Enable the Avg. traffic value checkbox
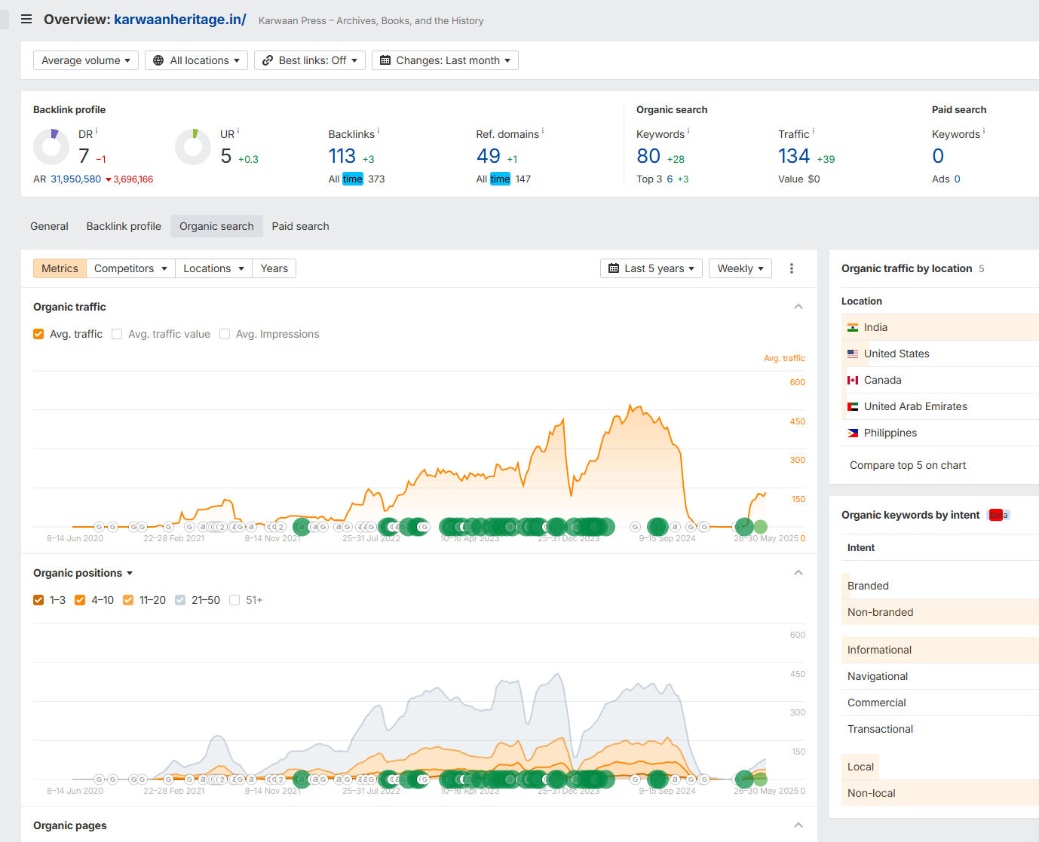The height and width of the screenshot is (842, 1039). coord(117,334)
